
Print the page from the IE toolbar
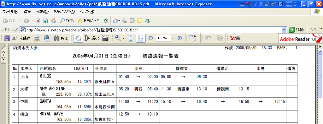click(x=124, y=21)
